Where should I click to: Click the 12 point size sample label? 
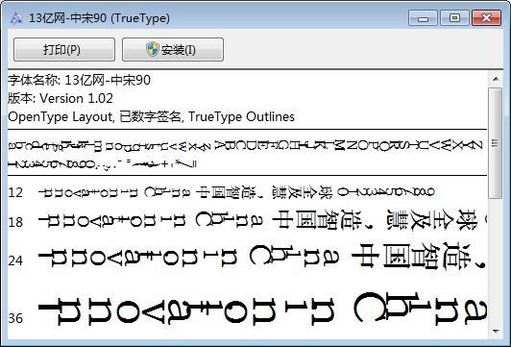point(15,192)
